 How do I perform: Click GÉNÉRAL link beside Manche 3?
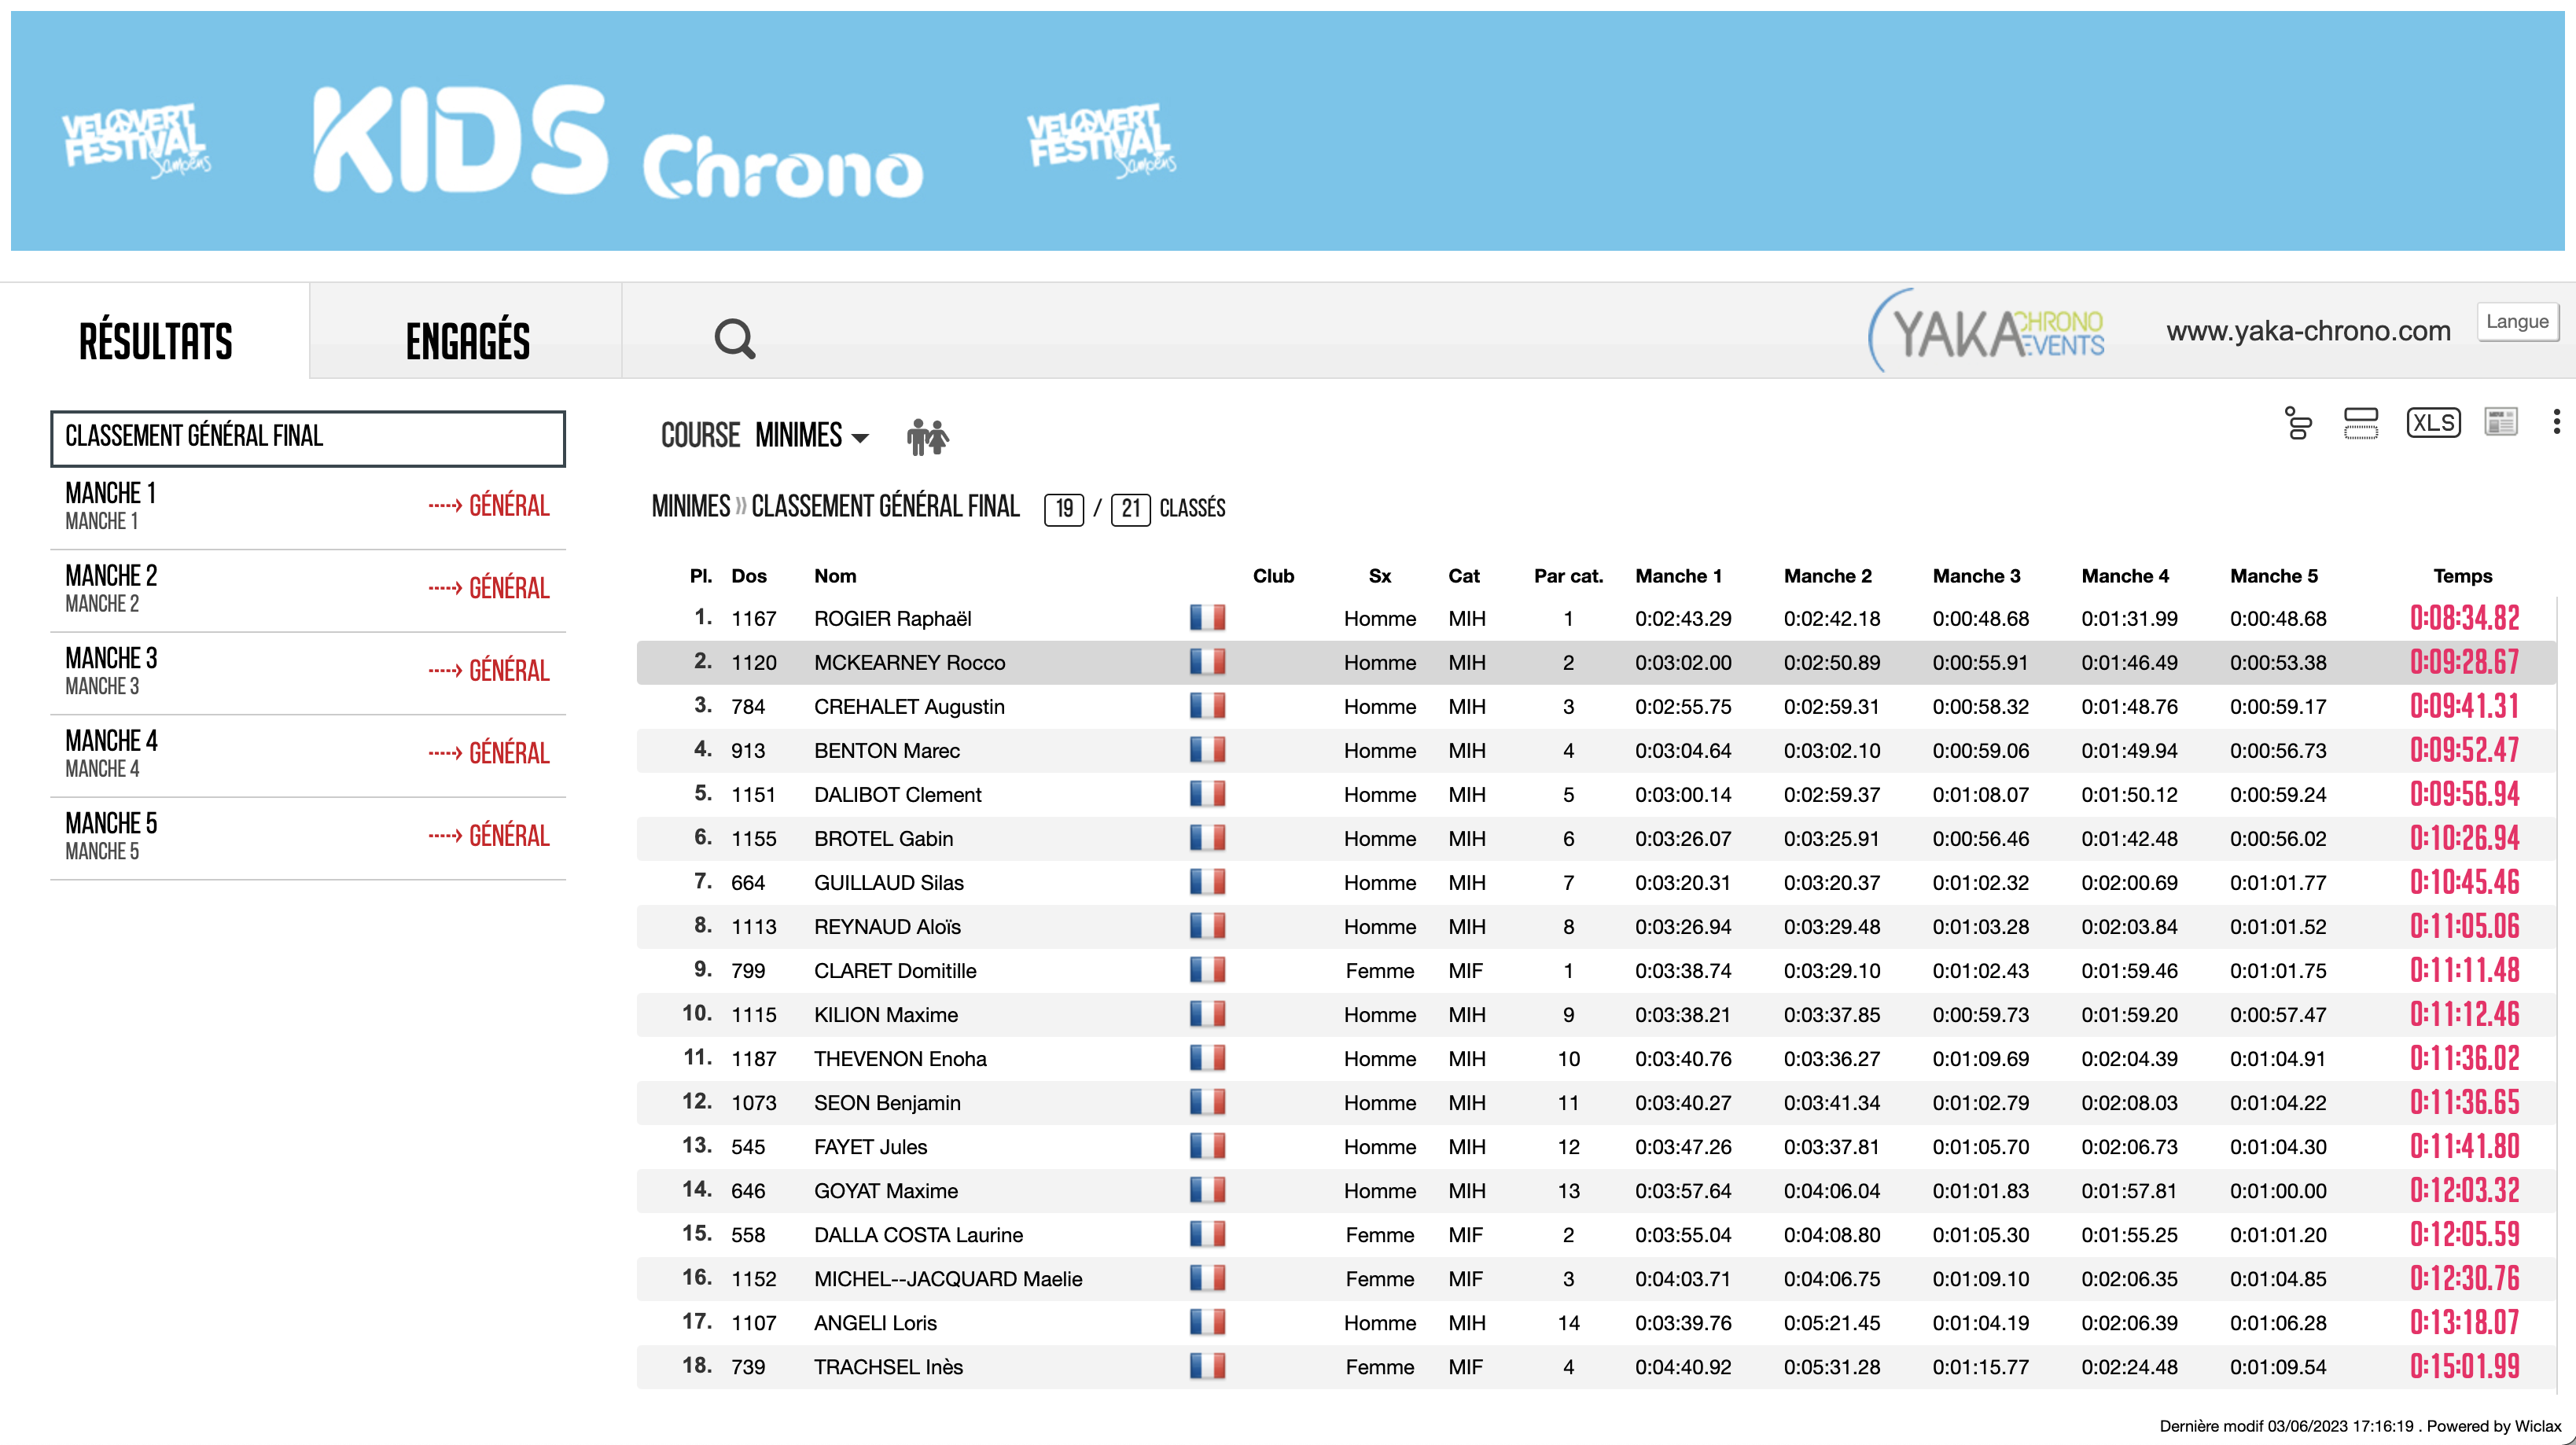point(489,670)
